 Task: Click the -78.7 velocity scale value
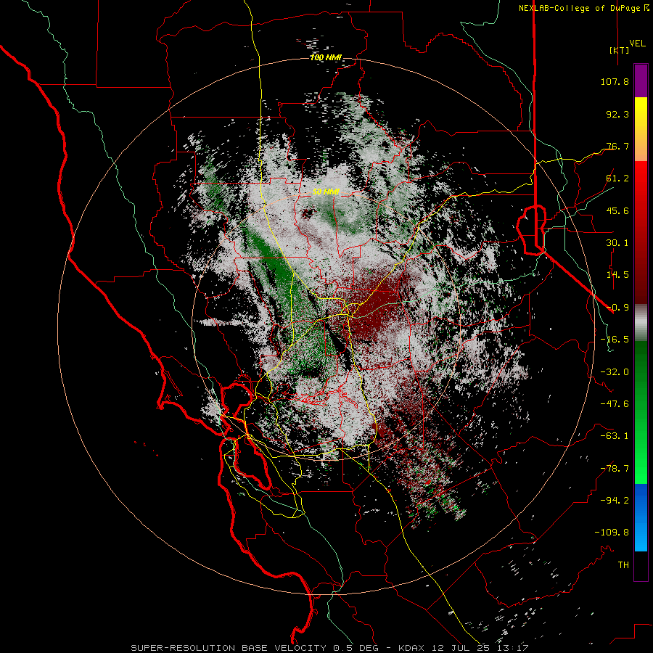point(615,469)
